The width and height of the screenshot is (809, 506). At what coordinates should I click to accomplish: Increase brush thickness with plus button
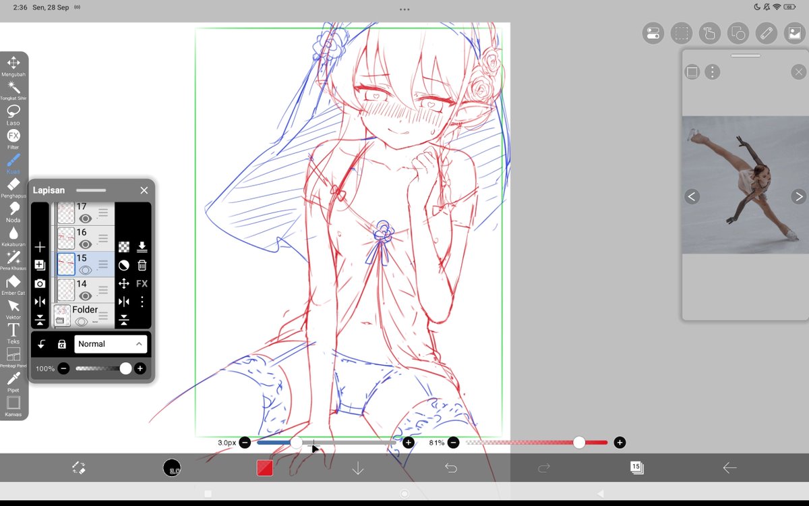(409, 443)
